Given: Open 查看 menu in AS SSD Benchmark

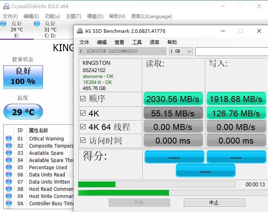Looking at the screenshot, I should (119, 42).
